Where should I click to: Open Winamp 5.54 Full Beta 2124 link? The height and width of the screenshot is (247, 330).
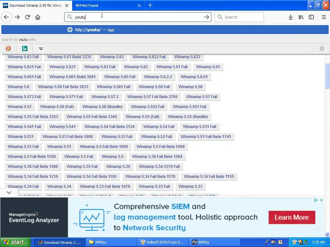(x=110, y=127)
